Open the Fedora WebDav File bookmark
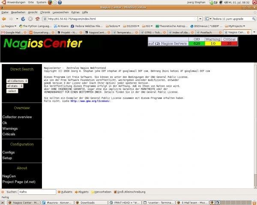 pyautogui.click(x=87, y=26)
